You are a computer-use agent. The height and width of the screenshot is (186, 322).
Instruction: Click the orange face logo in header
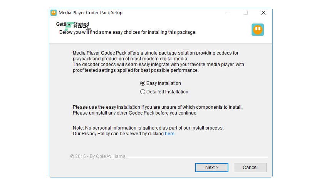tap(257, 30)
